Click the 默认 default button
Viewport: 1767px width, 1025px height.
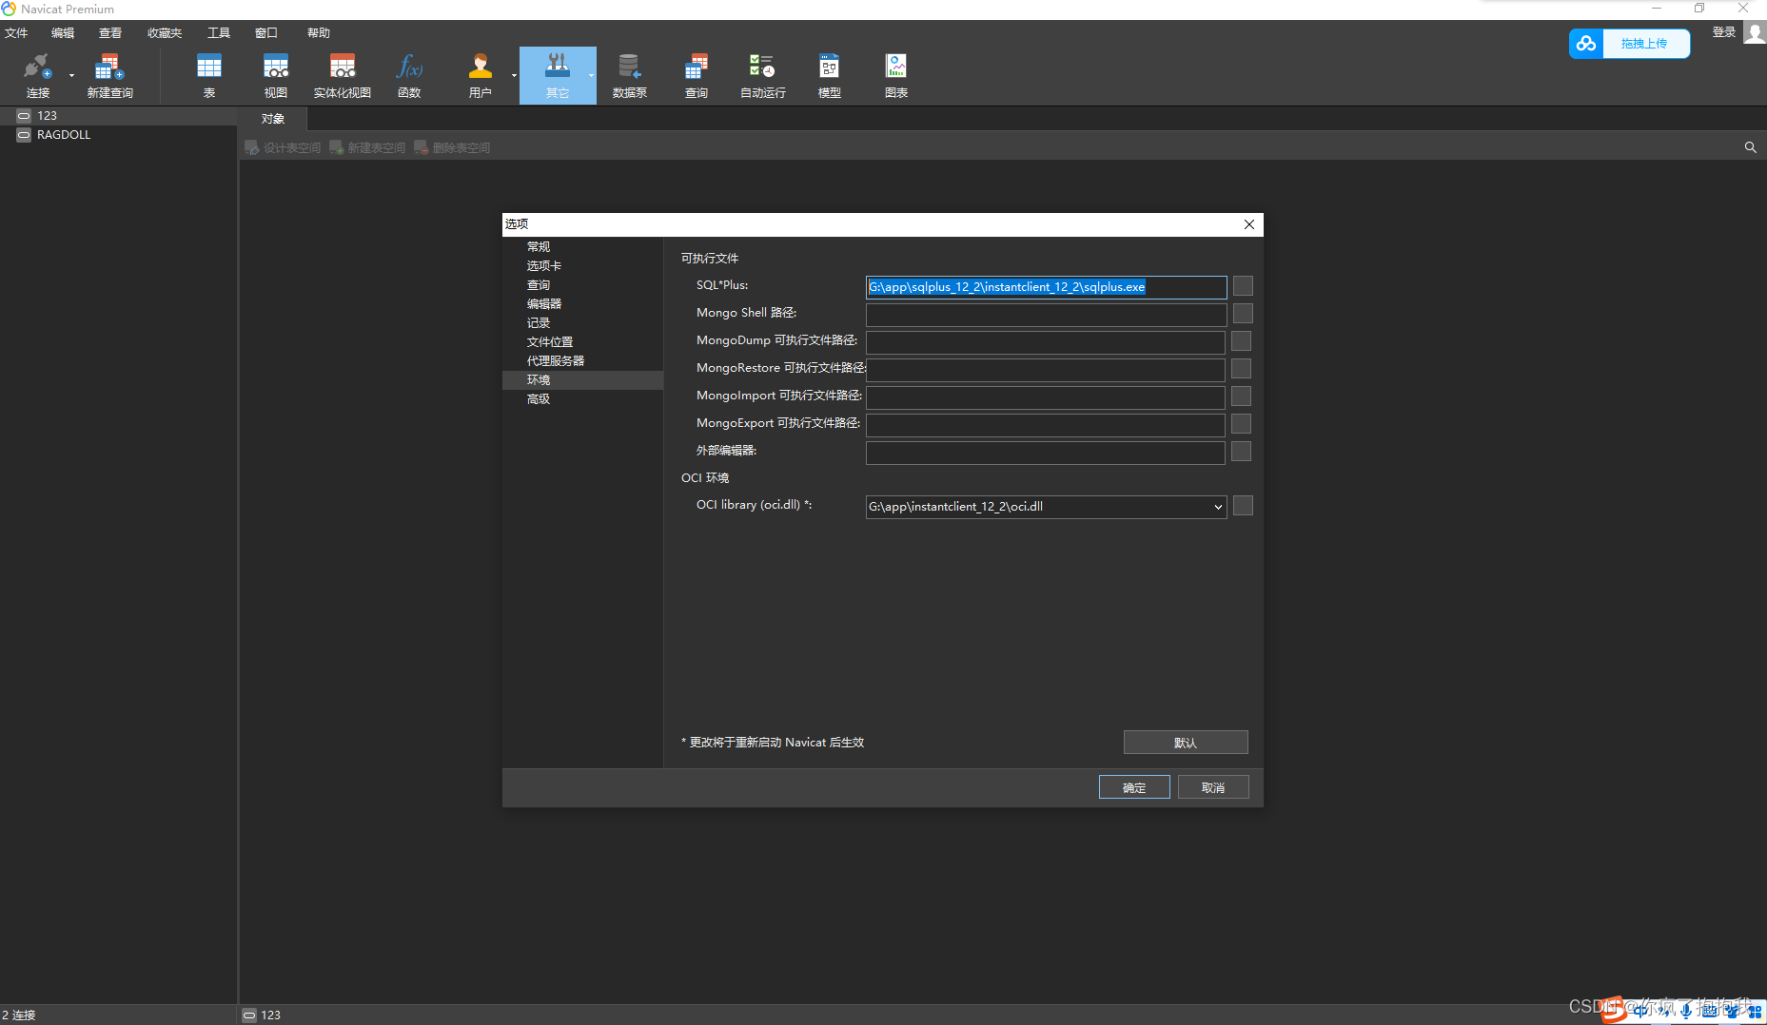click(x=1186, y=743)
